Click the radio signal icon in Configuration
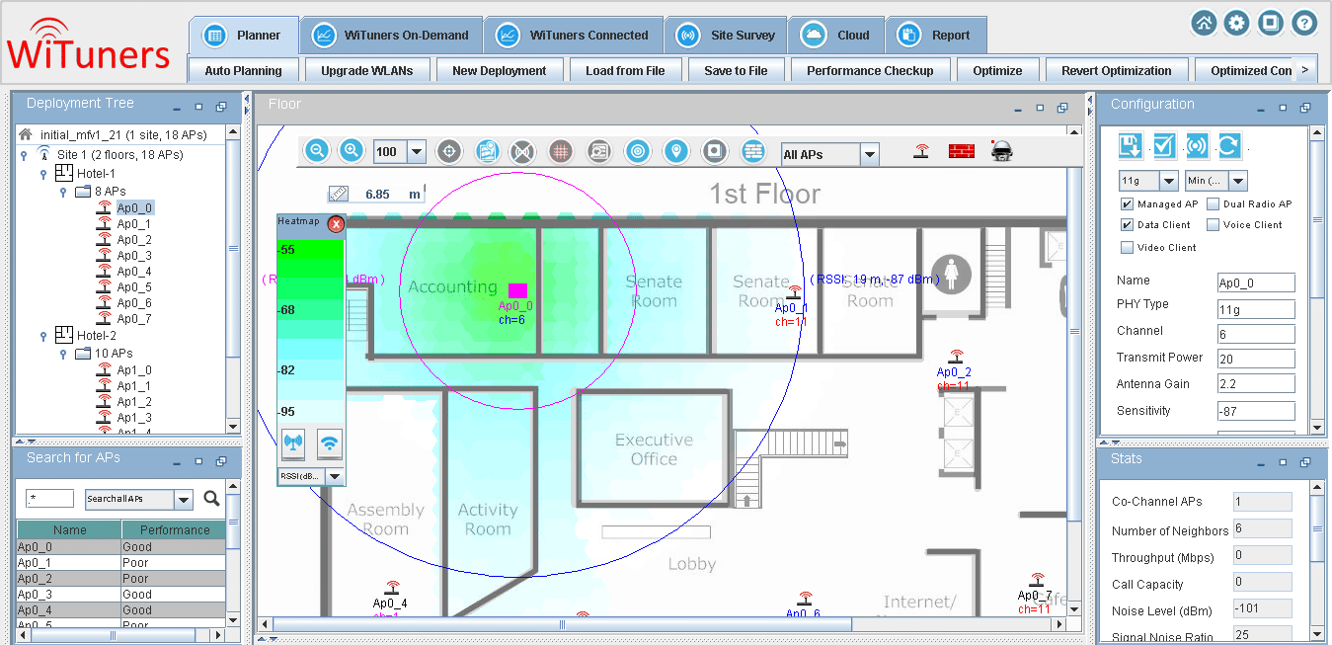 [x=1197, y=146]
